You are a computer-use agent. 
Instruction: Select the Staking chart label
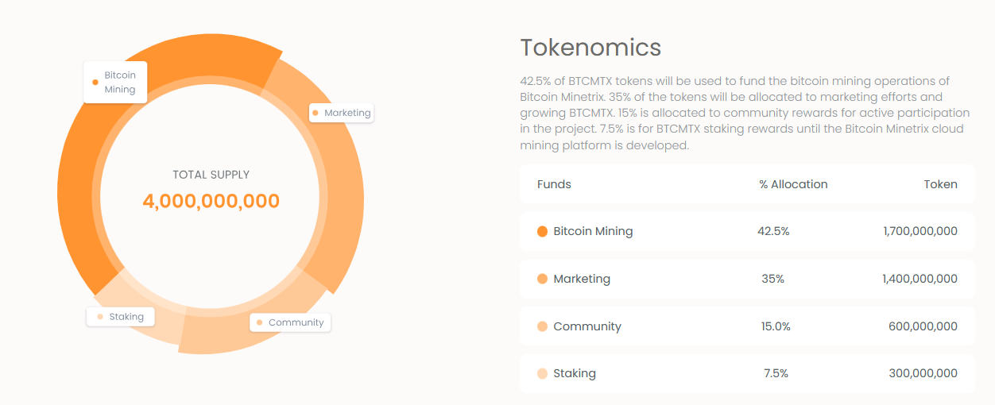pyautogui.click(x=121, y=317)
